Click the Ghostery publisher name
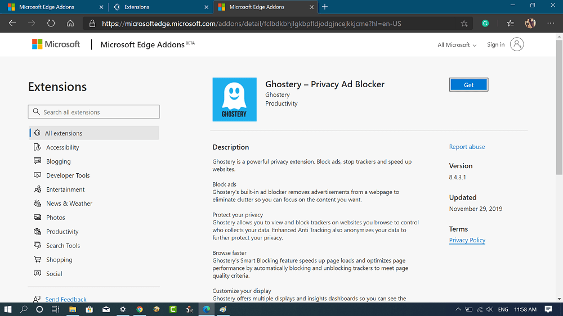Viewport: 563px width, 316px height. point(278,94)
